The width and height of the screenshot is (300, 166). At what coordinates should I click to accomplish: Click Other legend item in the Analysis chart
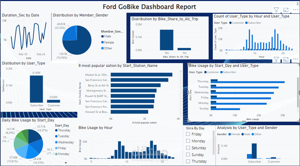(256, 134)
